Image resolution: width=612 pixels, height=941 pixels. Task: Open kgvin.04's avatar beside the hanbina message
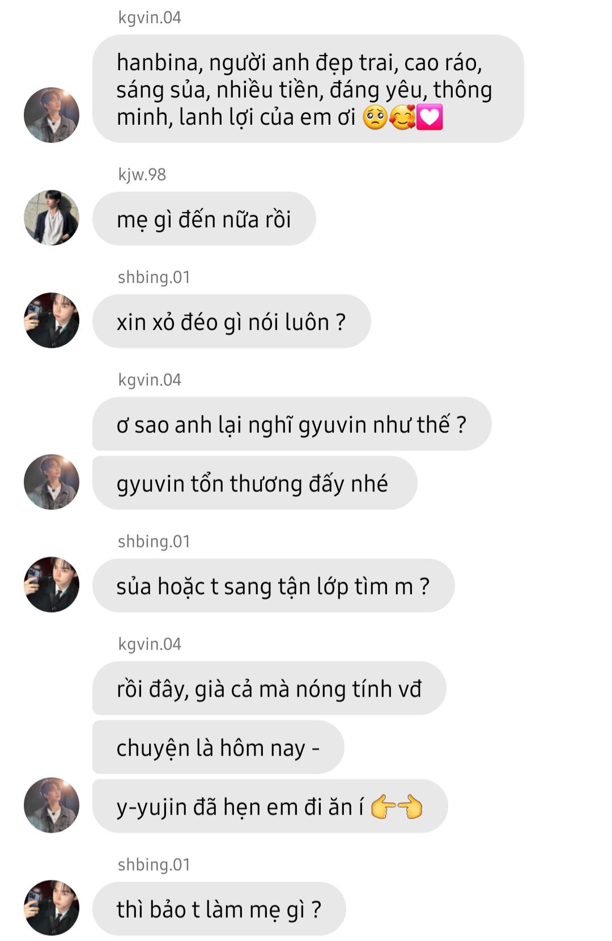click(52, 115)
